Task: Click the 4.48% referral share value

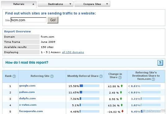Action: (x=75, y=112)
